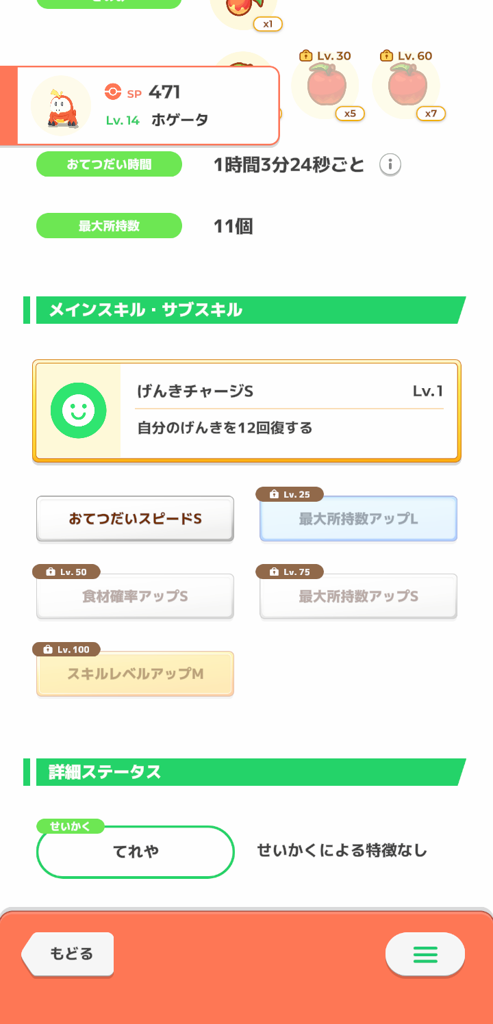Screen dimensions: 493x1024
Task: Tap the もどる back button
Action: tap(68, 953)
